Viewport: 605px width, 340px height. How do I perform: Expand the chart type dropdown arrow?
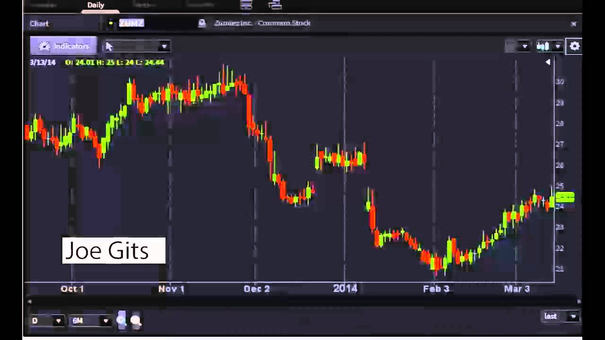(558, 46)
